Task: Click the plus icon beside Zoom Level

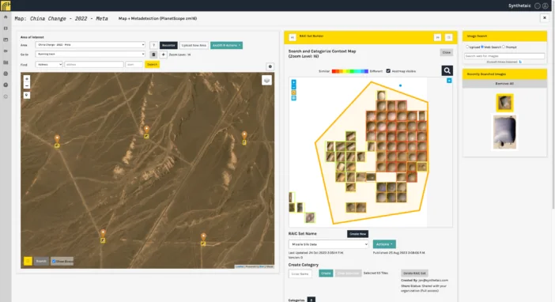Action: click(163, 55)
